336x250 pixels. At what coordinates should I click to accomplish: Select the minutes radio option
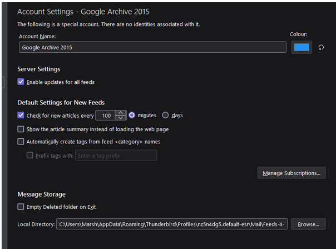point(132,115)
